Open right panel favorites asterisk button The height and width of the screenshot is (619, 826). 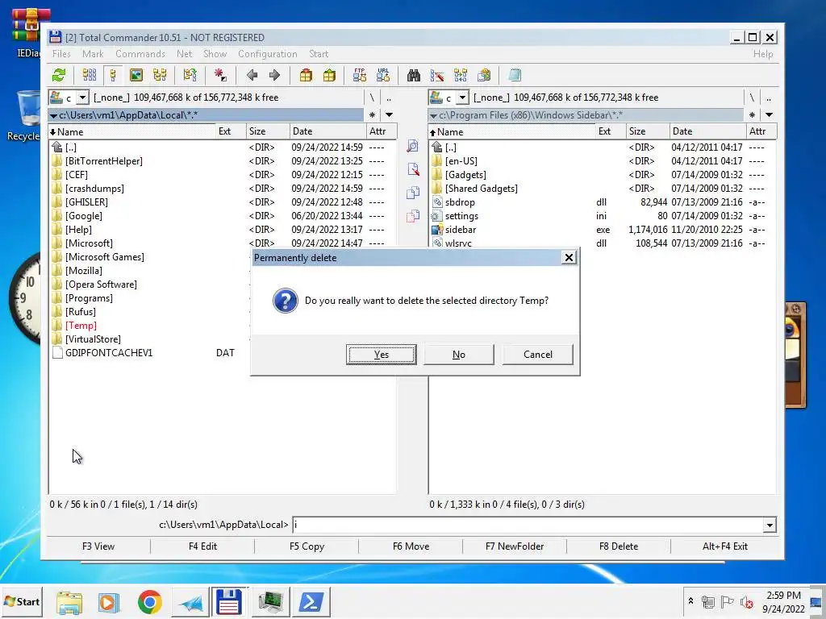click(752, 114)
